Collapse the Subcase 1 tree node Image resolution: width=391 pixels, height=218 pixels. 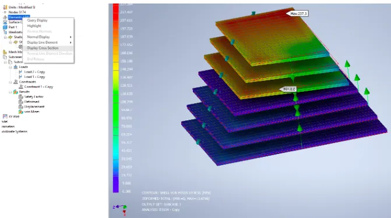[5, 62]
